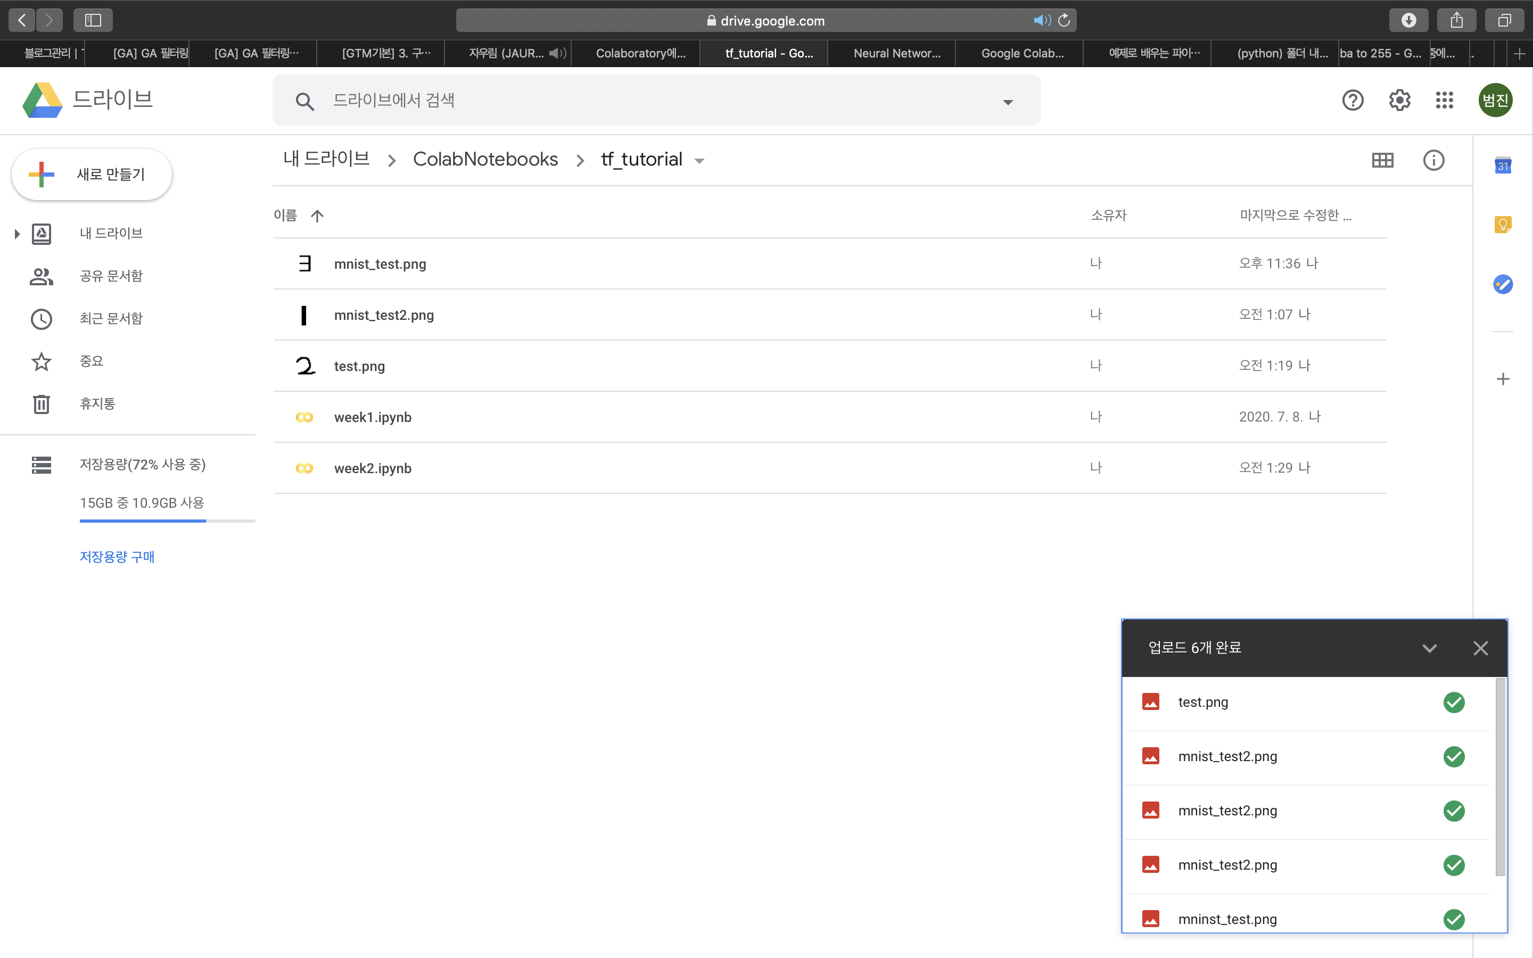
Task: Expand 내 드라이브 tree arrow
Action: (17, 234)
